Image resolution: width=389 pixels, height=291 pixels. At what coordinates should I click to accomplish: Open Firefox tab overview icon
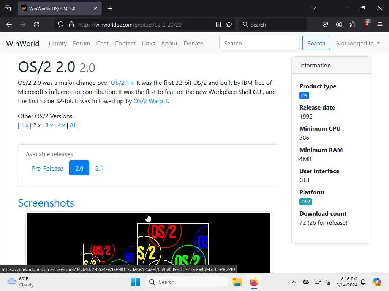pyautogui.click(x=8, y=8)
